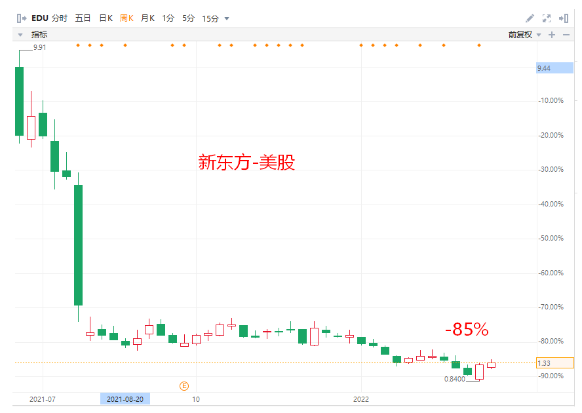This screenshot has height=413, width=582.
Task: Click the expand left panel icon
Action: 22,18
